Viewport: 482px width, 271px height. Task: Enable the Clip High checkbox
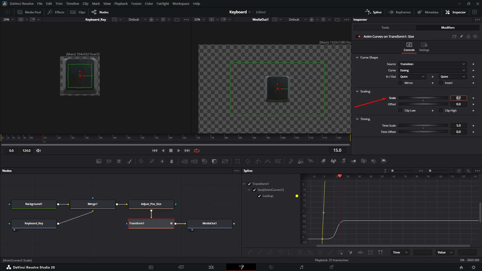click(x=441, y=111)
